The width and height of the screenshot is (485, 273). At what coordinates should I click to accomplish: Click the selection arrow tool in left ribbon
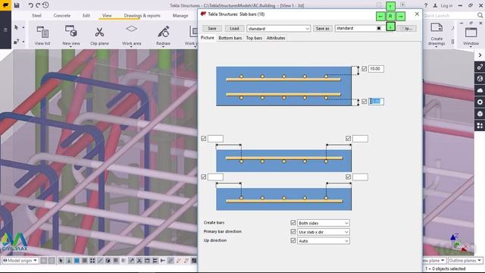click(16, 27)
